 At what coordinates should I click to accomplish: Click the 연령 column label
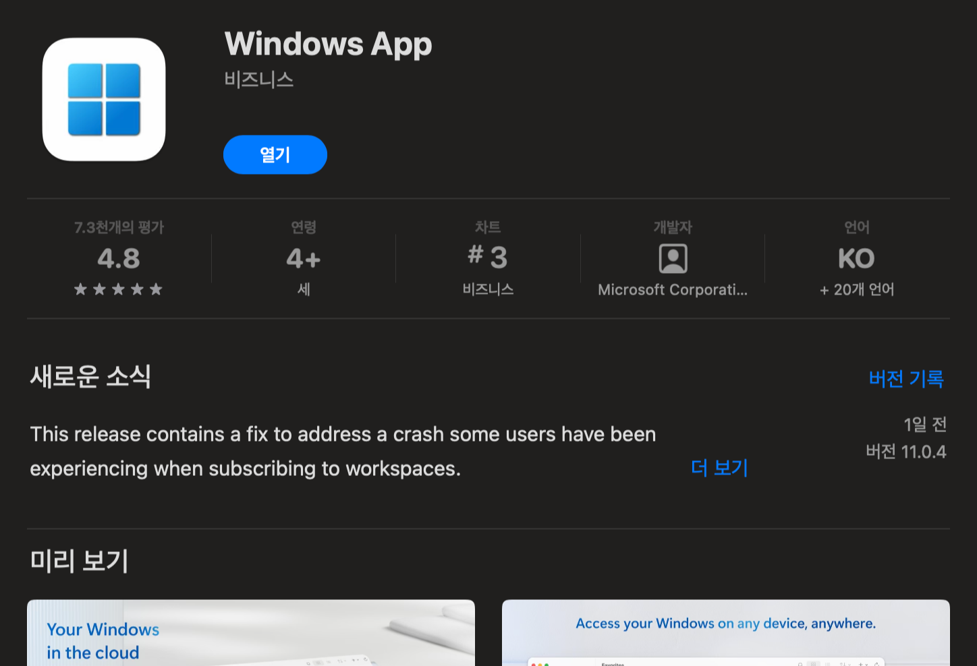click(x=304, y=227)
